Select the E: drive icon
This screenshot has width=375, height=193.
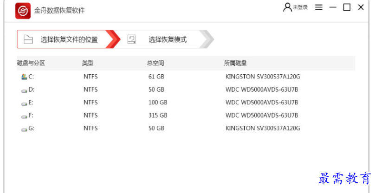point(24,103)
